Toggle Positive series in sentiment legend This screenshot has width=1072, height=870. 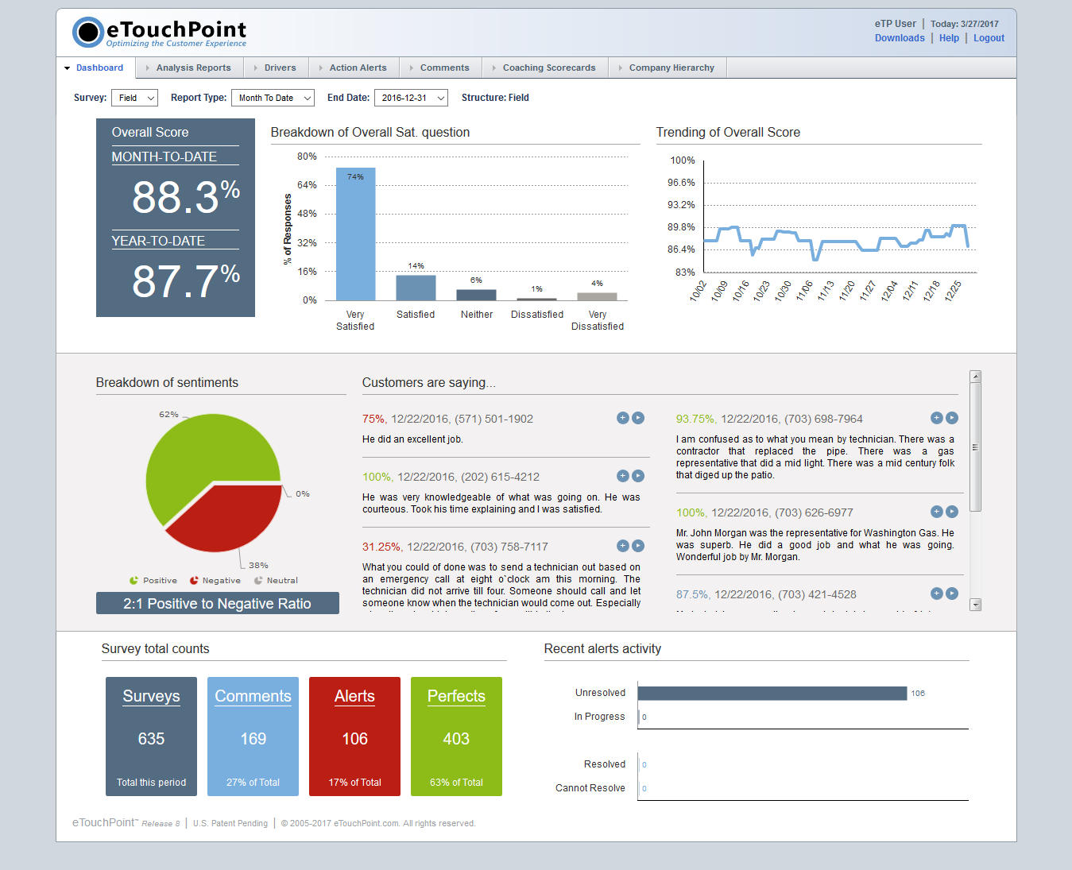(x=153, y=581)
